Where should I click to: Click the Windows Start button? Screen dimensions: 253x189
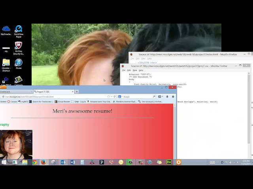click(4, 162)
